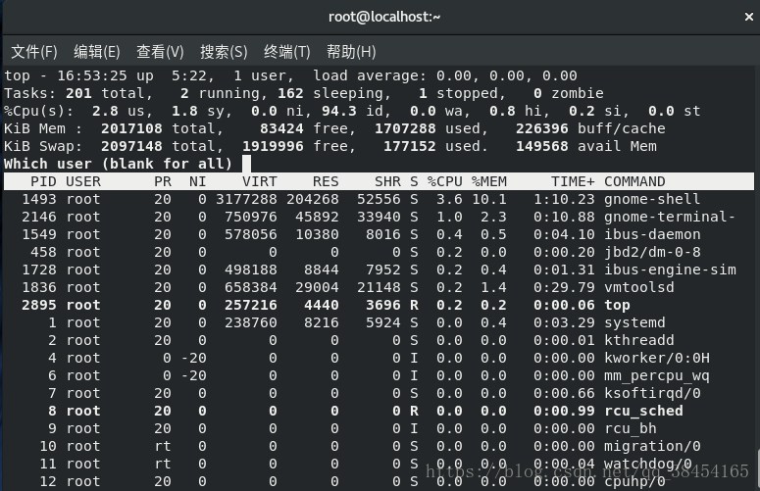Click the migration/0 command name

click(x=652, y=446)
